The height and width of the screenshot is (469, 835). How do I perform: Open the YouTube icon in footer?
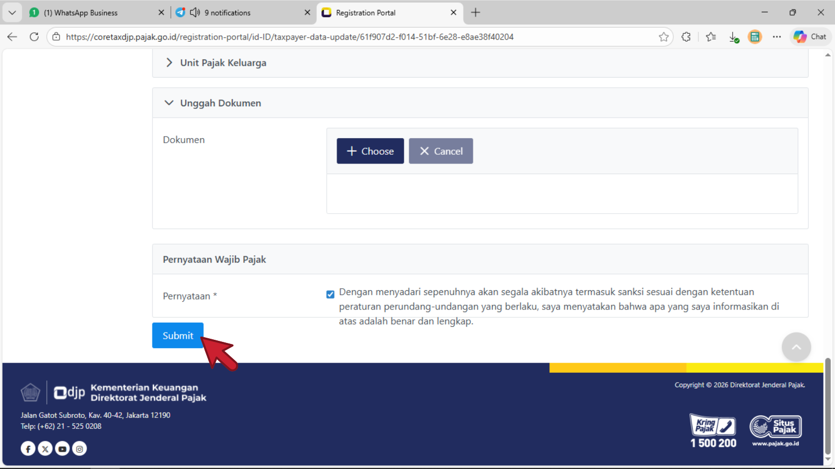[62, 449]
